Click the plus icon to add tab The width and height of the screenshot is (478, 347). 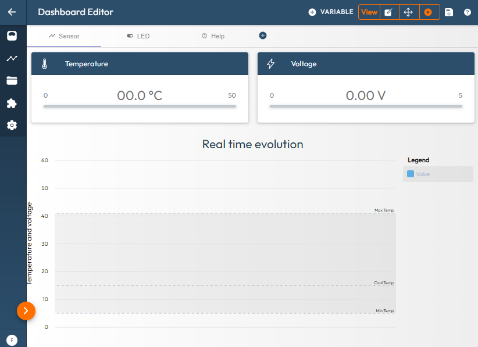click(x=263, y=35)
